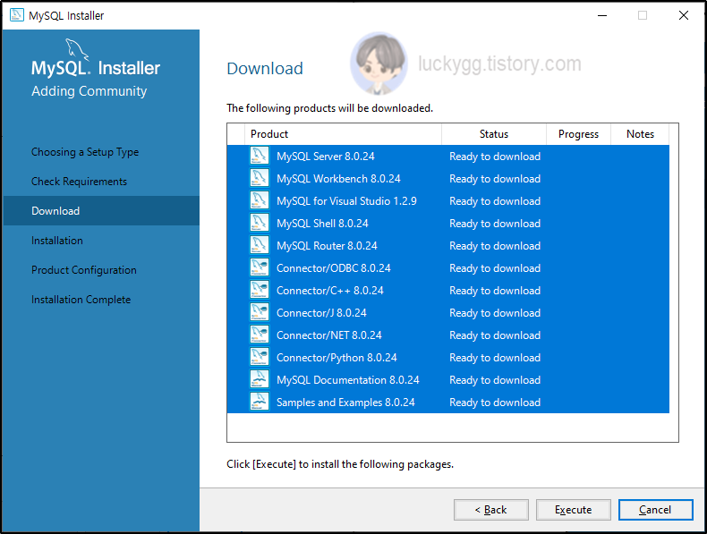
Task: Click Samples and Examples' Ready to download status
Action: (x=495, y=403)
